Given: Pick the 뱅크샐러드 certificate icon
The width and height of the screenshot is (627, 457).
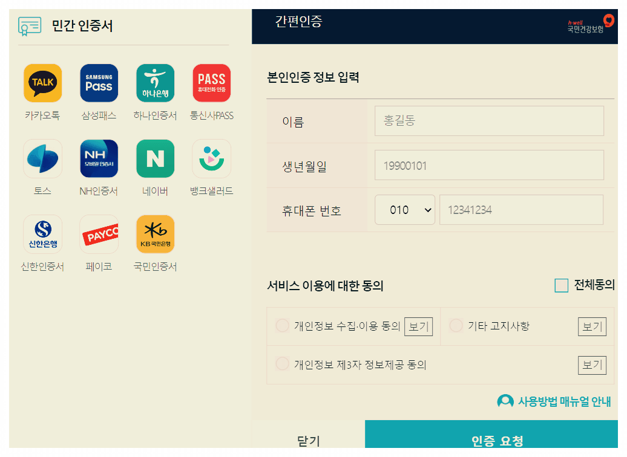Looking at the screenshot, I should (211, 158).
